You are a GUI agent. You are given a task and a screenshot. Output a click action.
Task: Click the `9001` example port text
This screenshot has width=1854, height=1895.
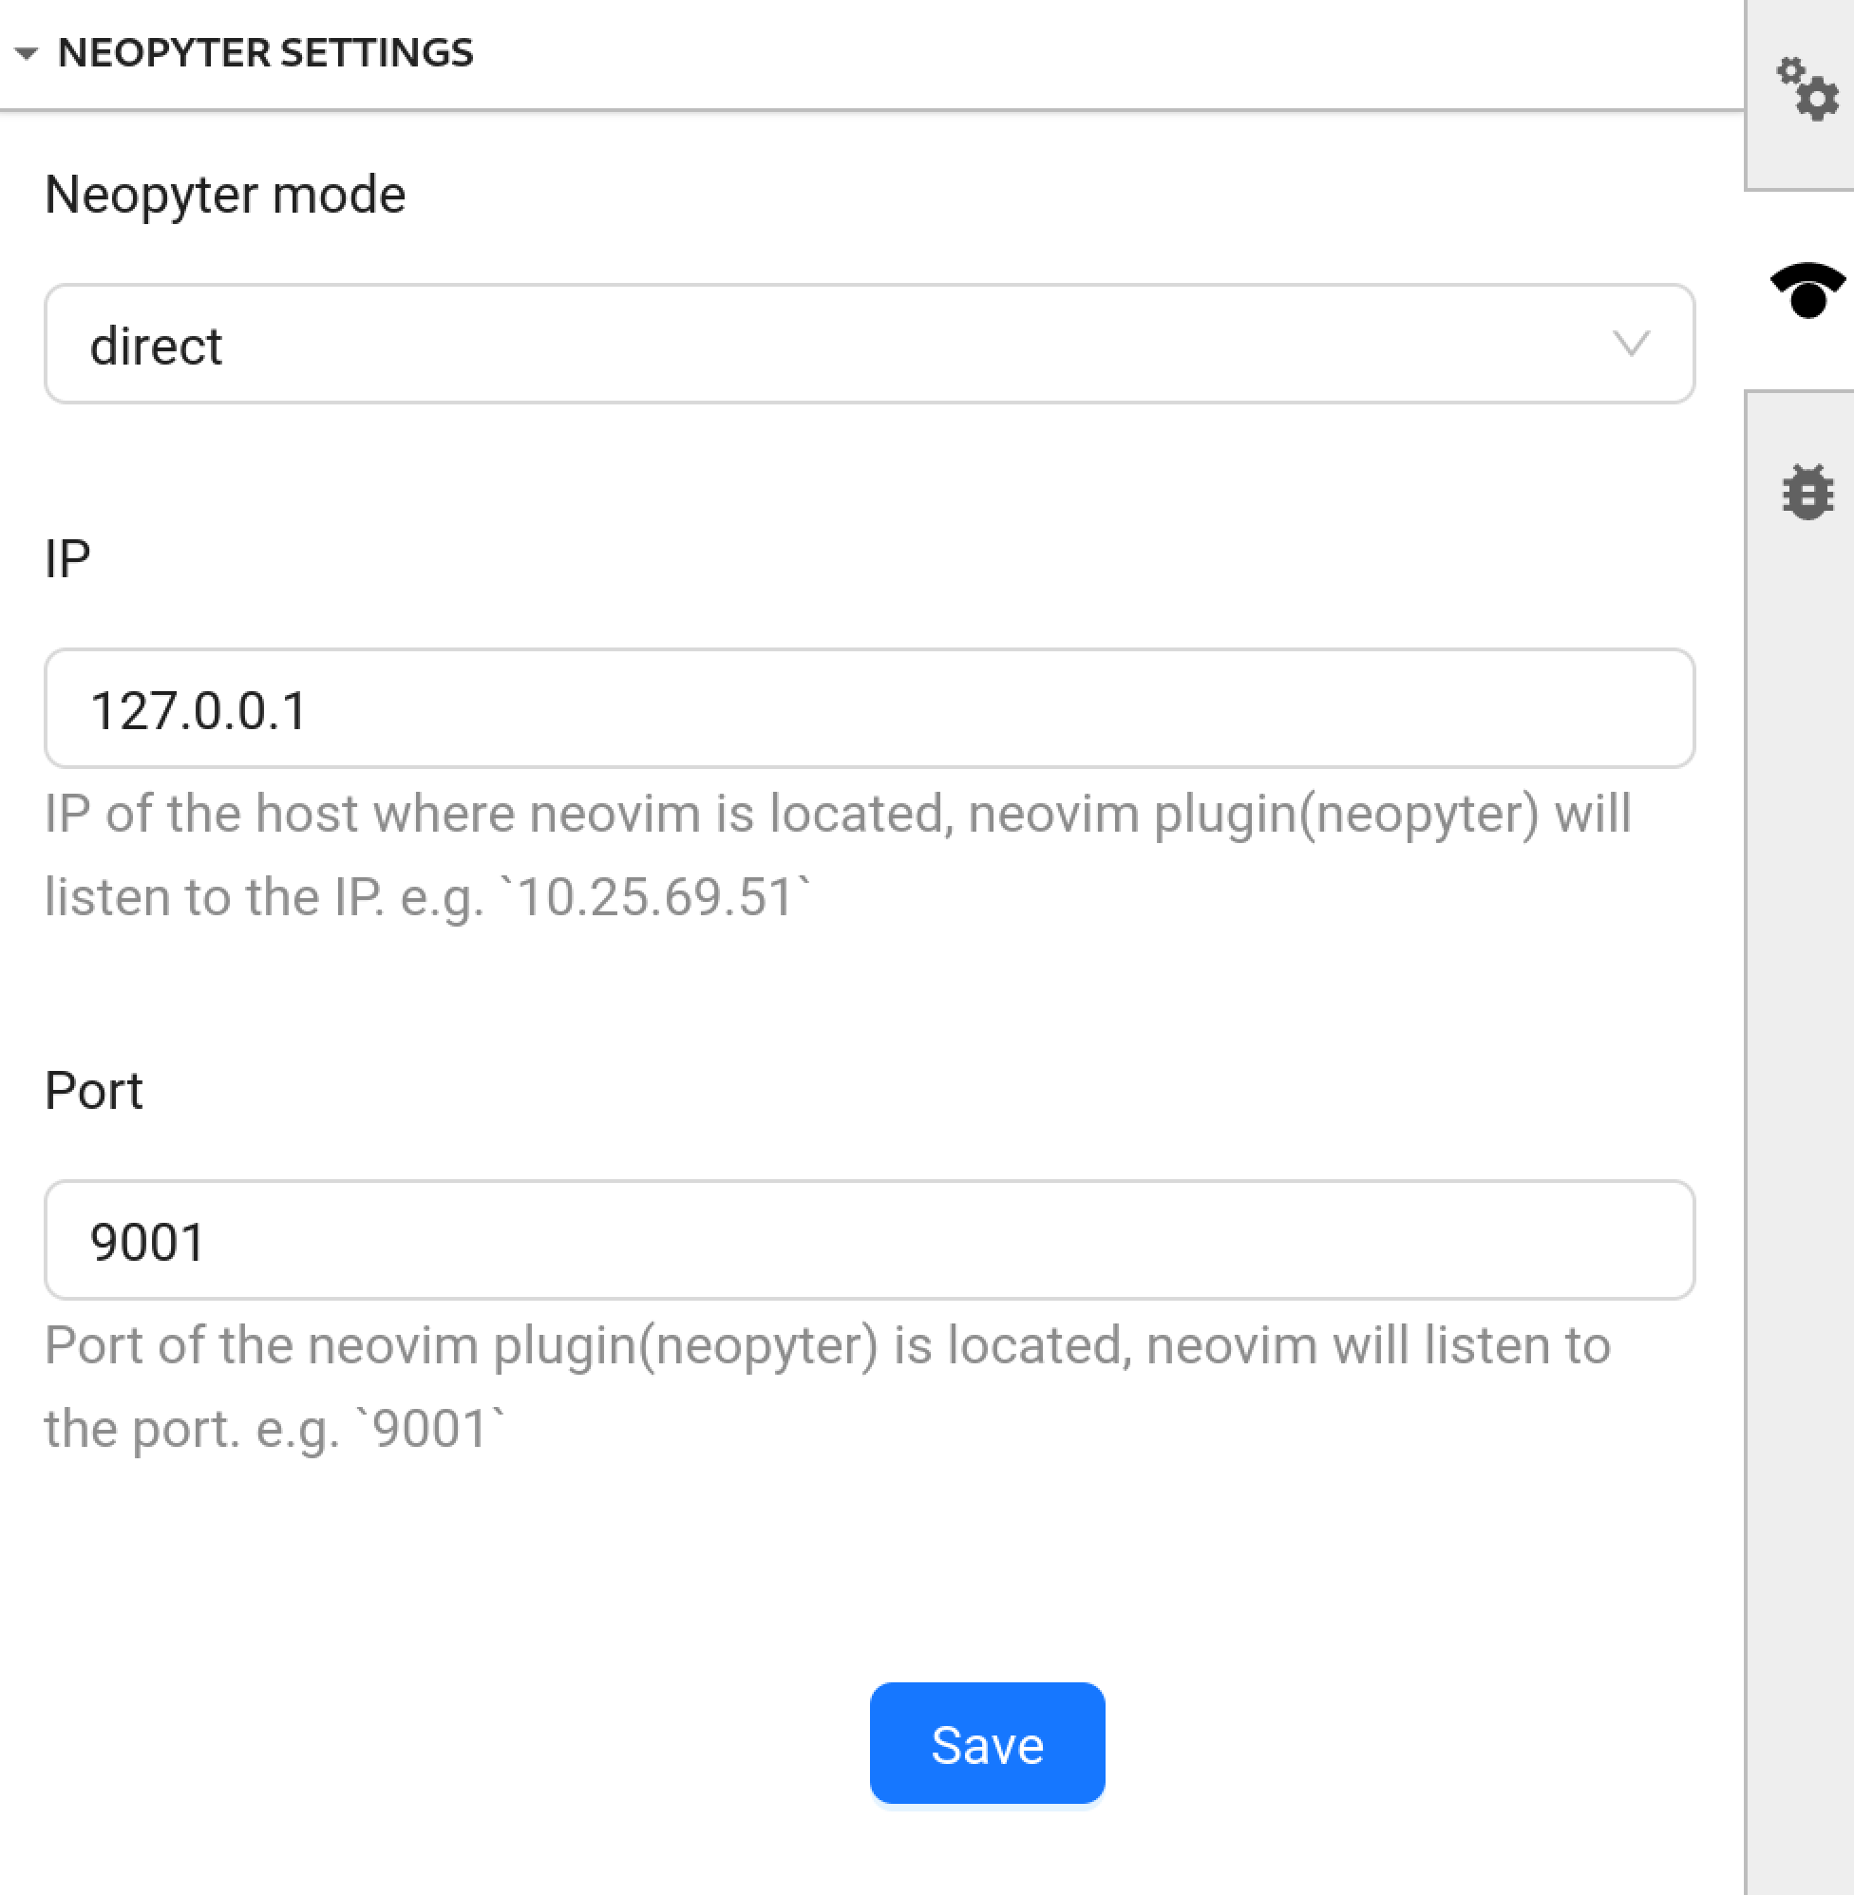tap(429, 1430)
